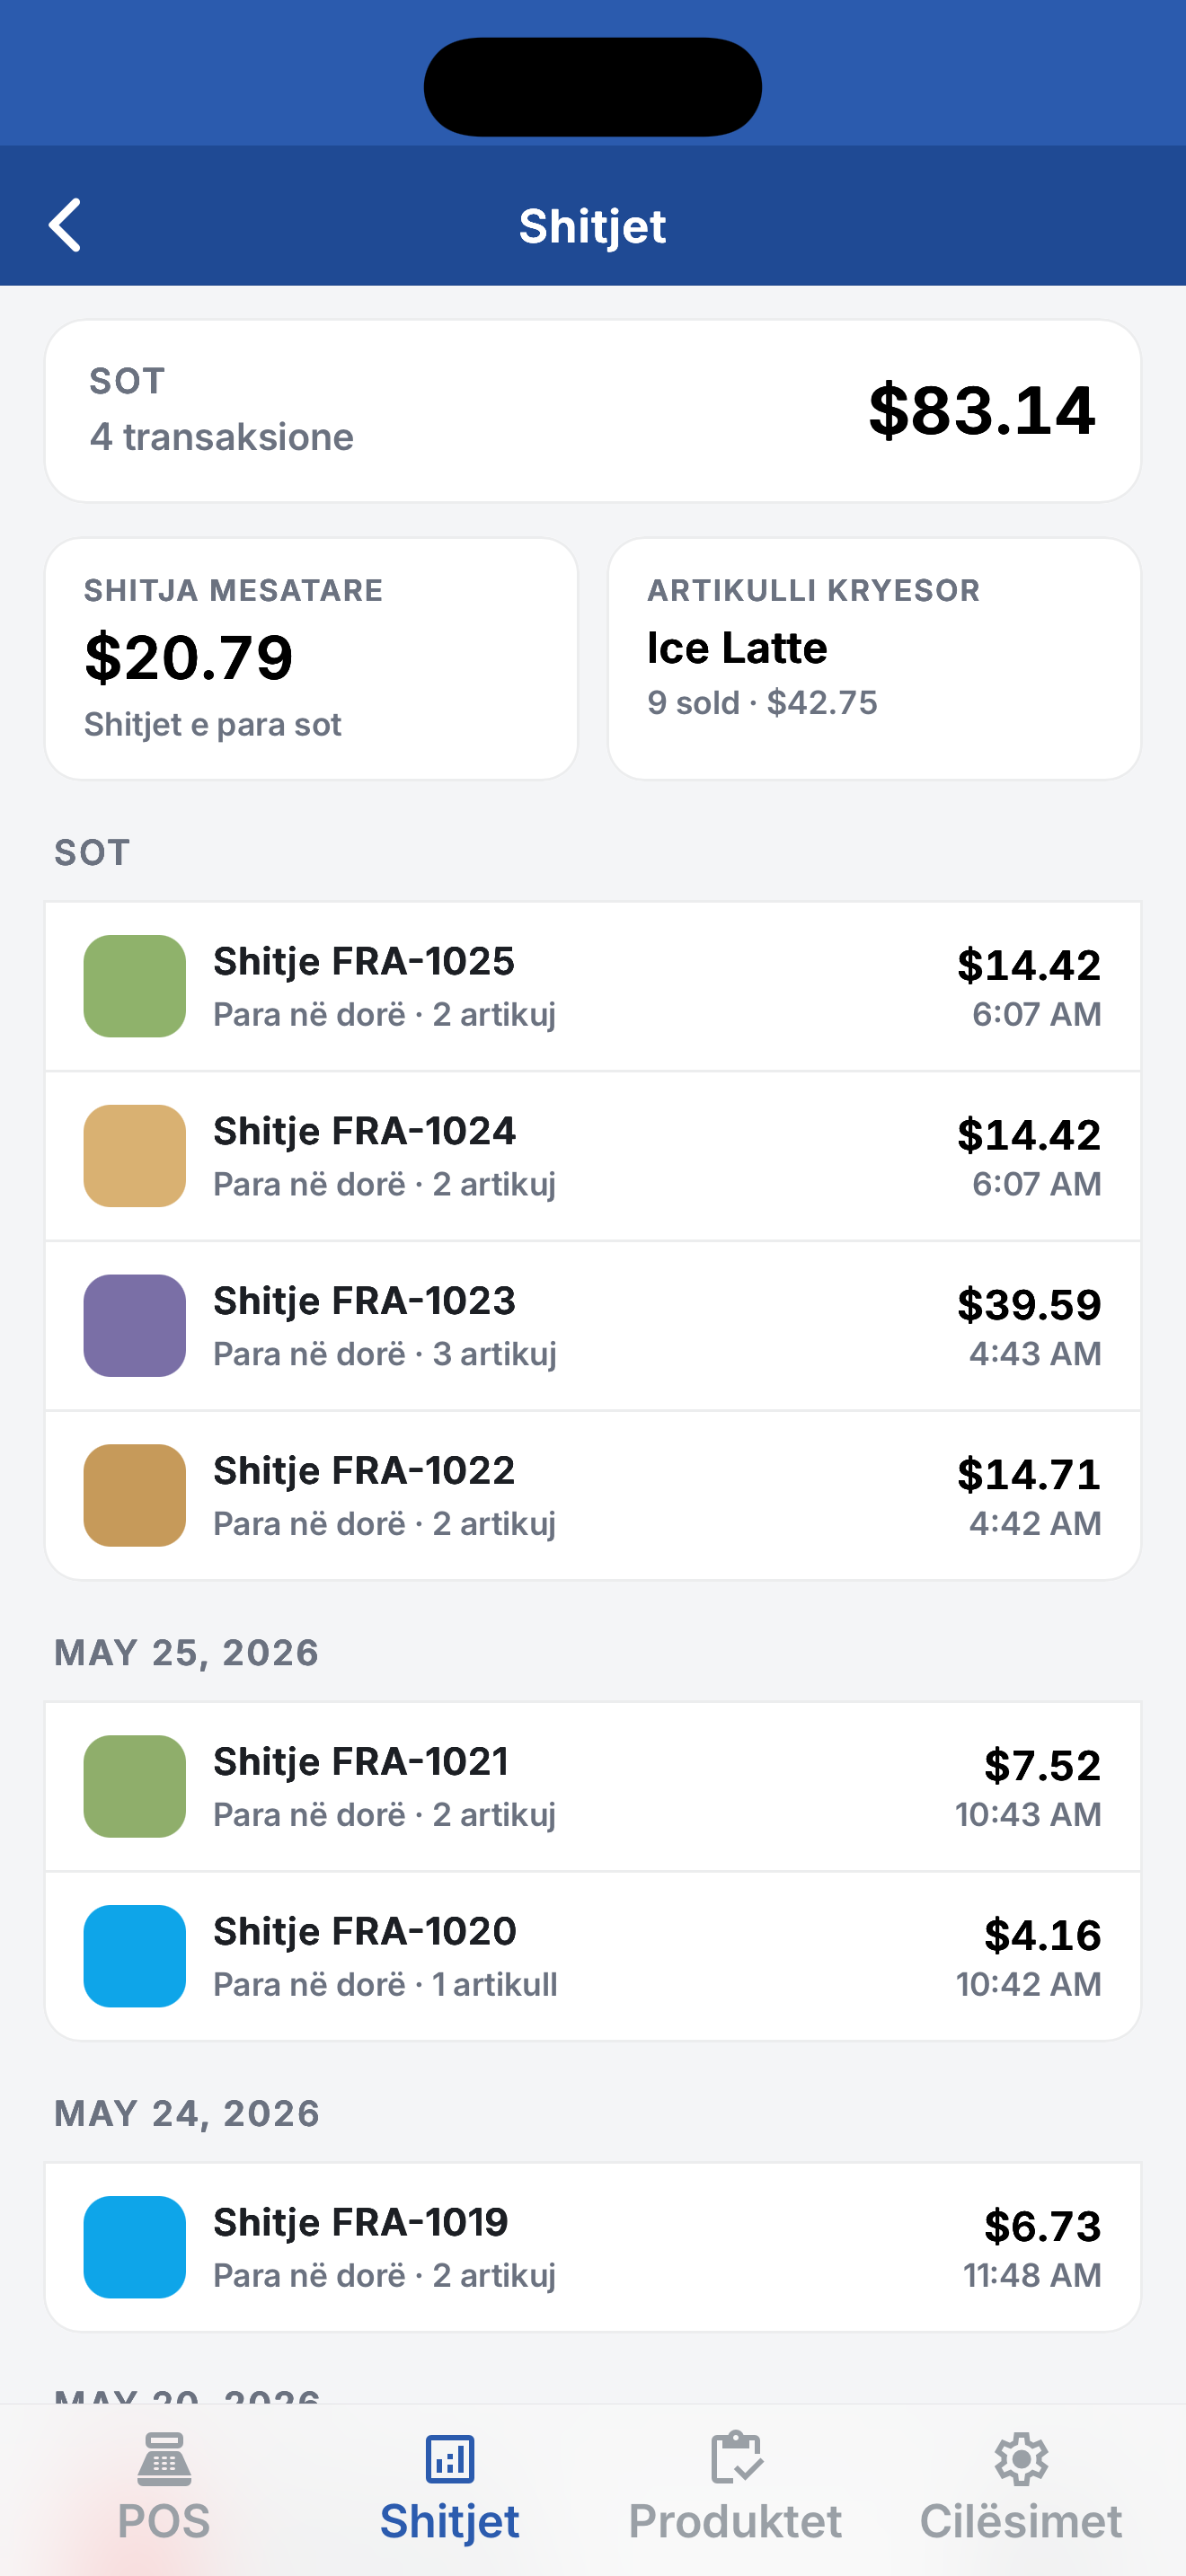Tap brown icon of sale FRA-1022
The height and width of the screenshot is (2576, 1186).
pos(134,1496)
